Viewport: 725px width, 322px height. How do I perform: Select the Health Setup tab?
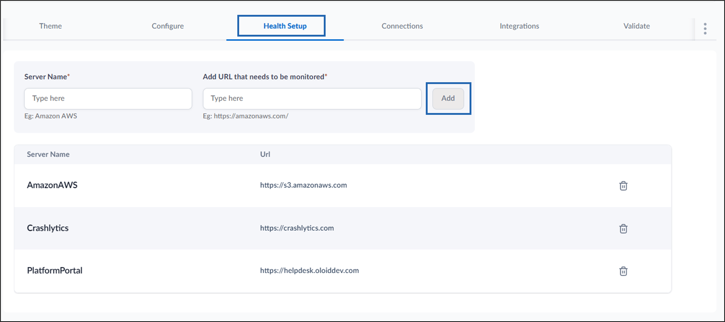tap(285, 26)
